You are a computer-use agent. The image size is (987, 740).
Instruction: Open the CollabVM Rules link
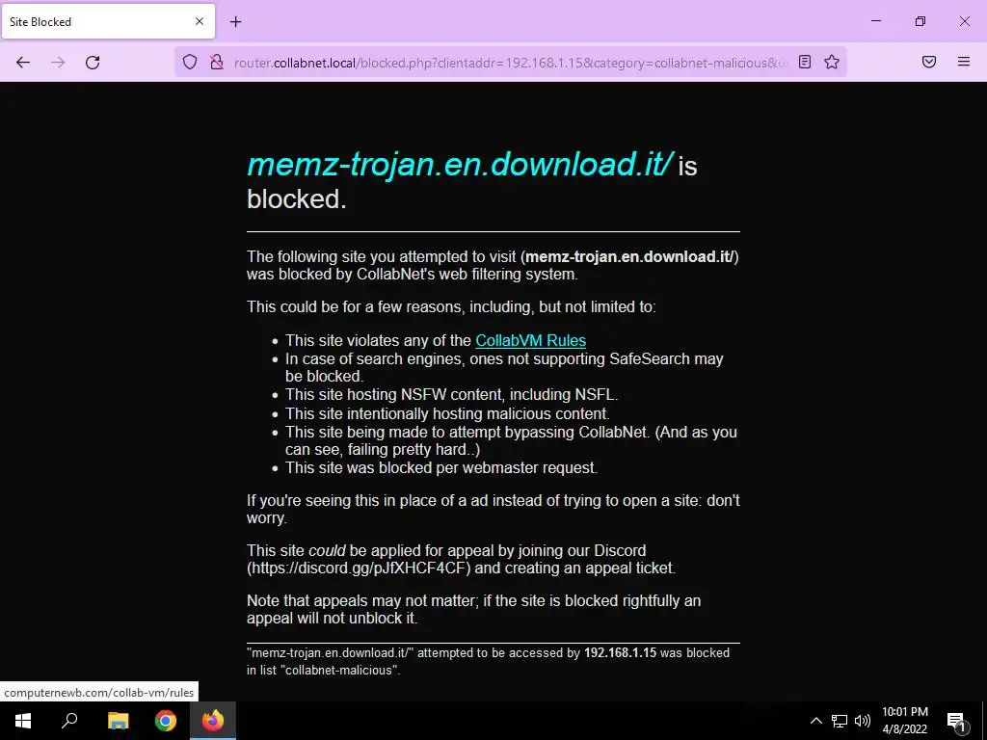[x=531, y=340]
